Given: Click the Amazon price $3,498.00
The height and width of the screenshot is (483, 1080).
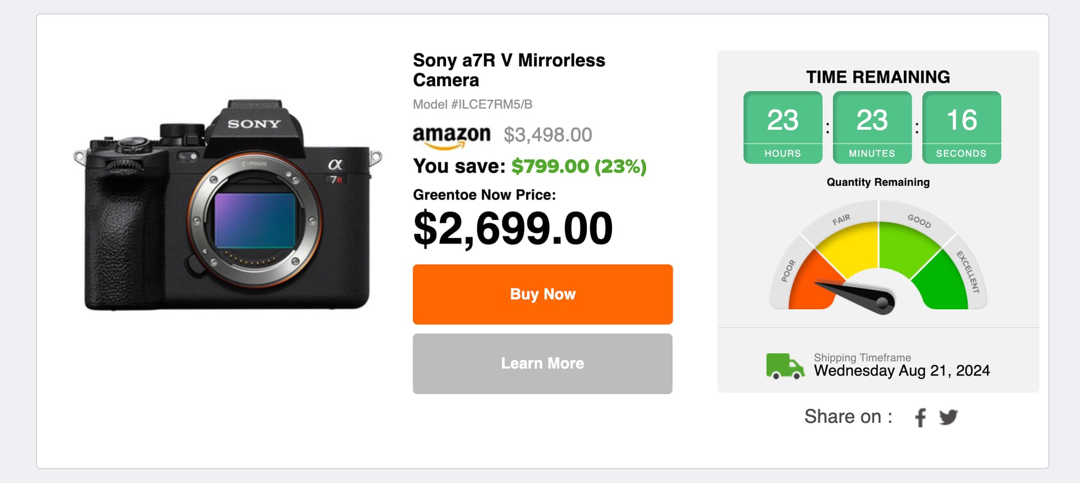Looking at the screenshot, I should pos(548,135).
